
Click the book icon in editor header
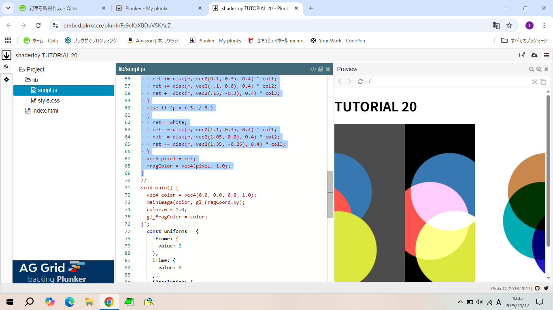coord(321,69)
